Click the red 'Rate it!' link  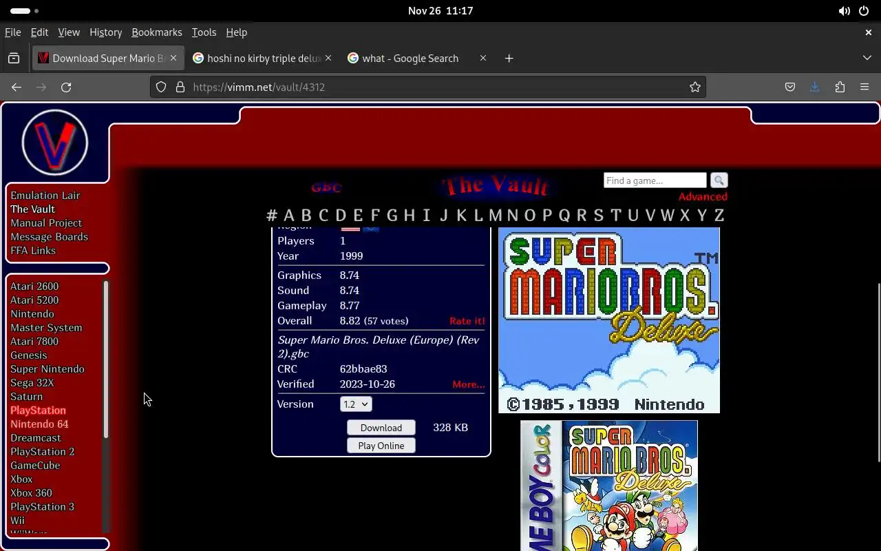point(467,321)
